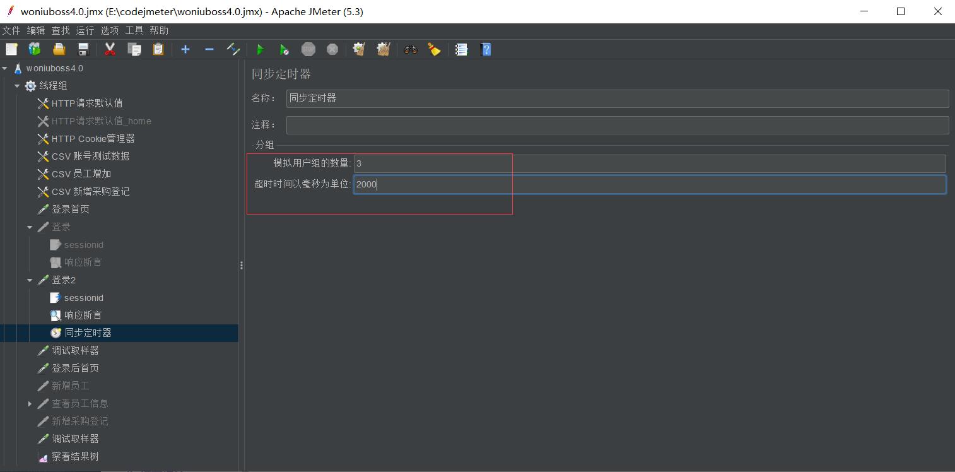Open the Function Helper list icon
The width and height of the screenshot is (955, 472).
point(462,49)
